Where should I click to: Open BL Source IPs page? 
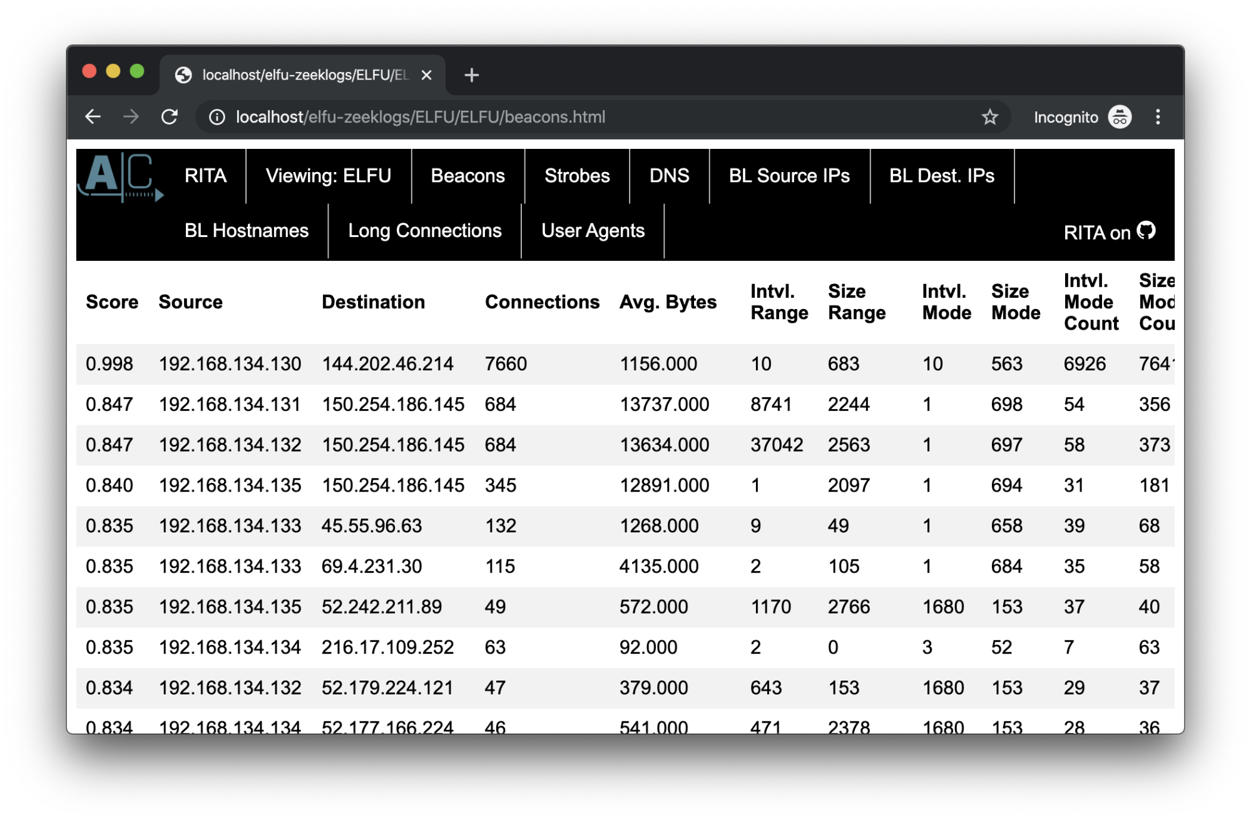(x=789, y=176)
